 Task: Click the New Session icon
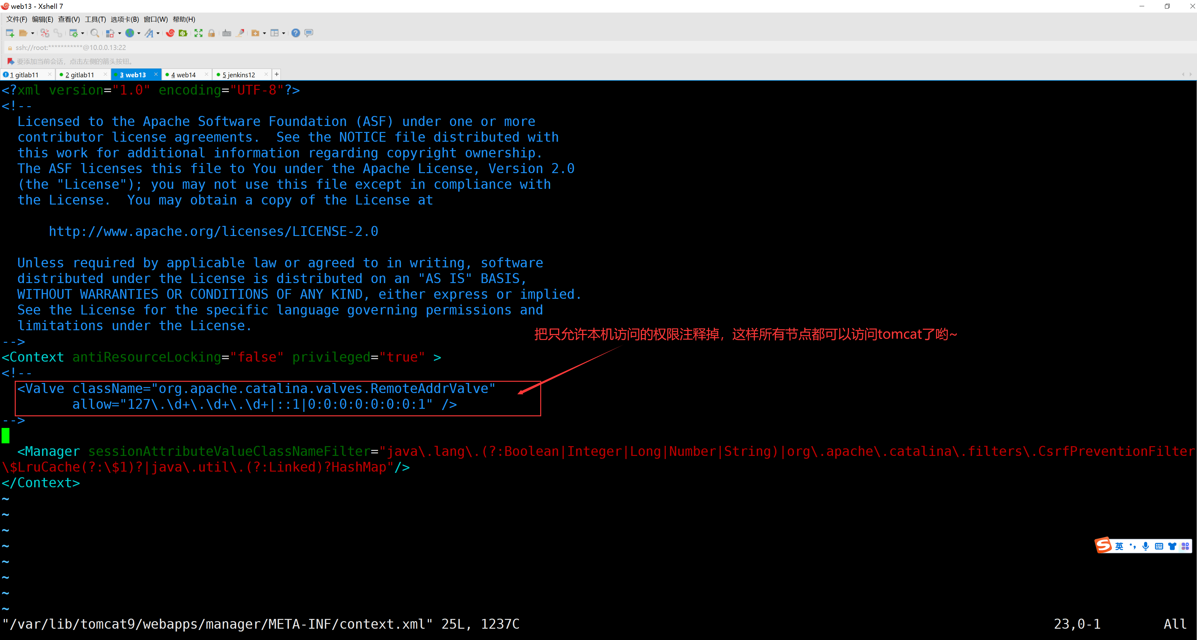click(10, 33)
